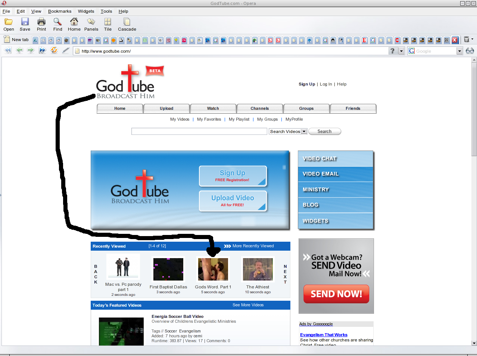Open the Evangelism That Works ad link
This screenshot has width=477, height=356.
coord(324,335)
